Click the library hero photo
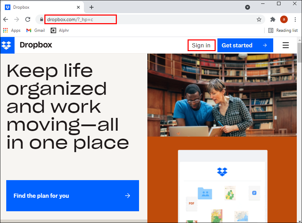The width and height of the screenshot is (302, 223). coord(222,95)
